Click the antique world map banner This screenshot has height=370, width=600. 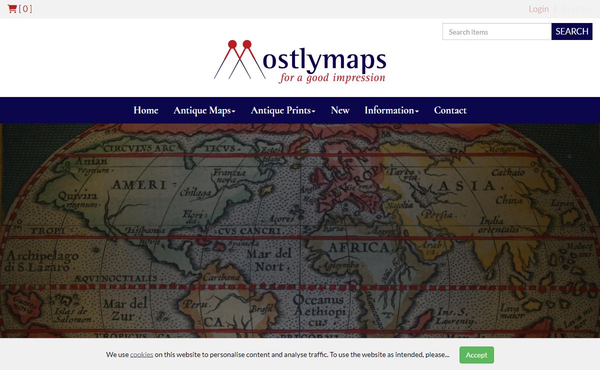click(x=300, y=230)
